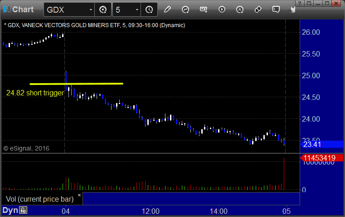The height and width of the screenshot is (217, 345).
Task: Click the 23.41 current price marker
Action: coord(322,144)
